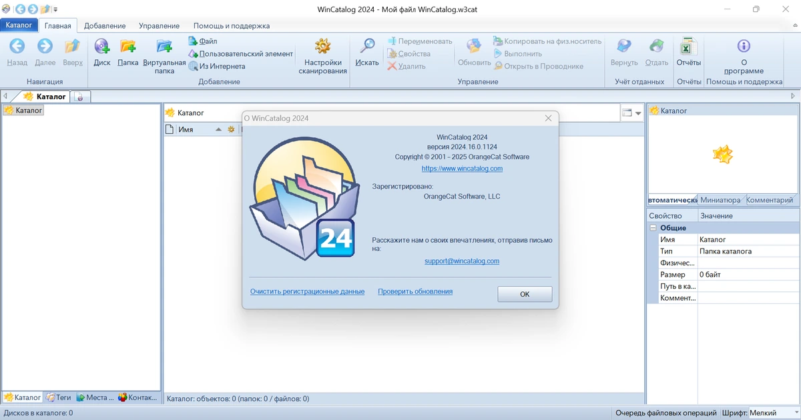Open the Каталог ribbon menu
The image size is (801, 420).
tap(19, 25)
